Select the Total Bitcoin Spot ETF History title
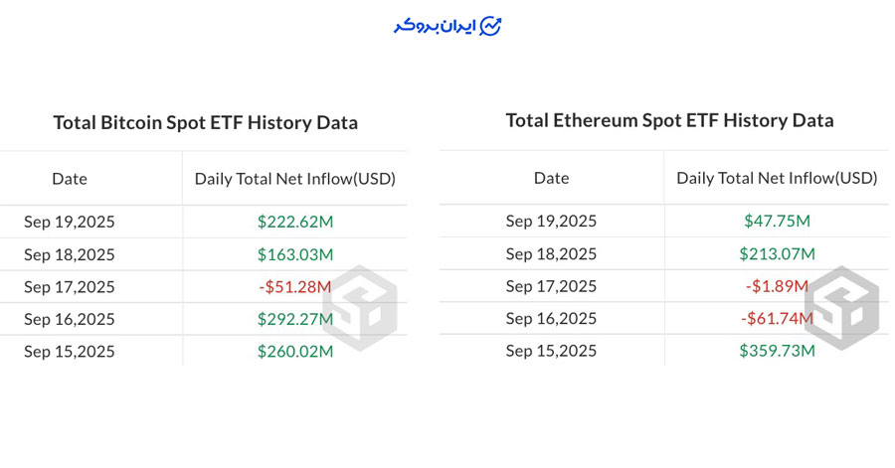 (205, 123)
